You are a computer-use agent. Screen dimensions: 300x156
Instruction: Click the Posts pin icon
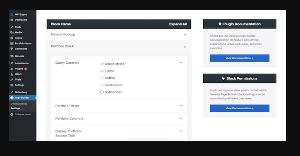pos(12,27)
